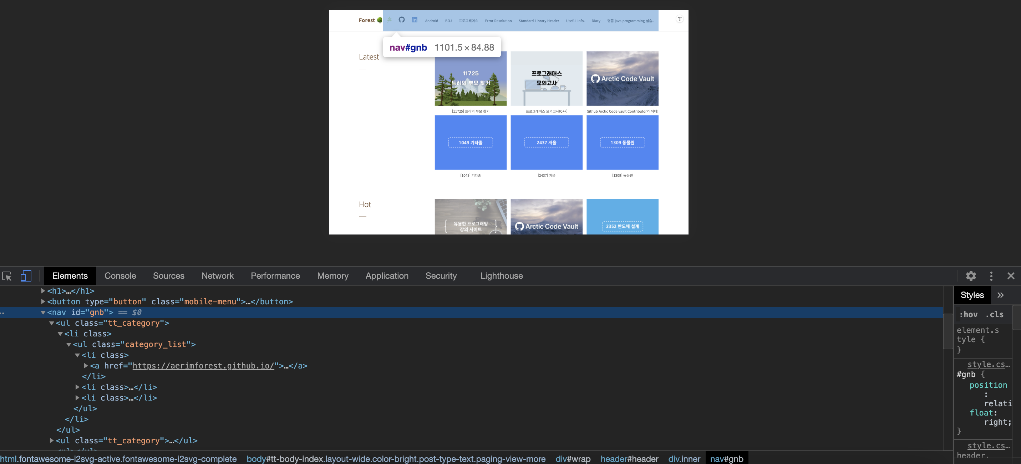Select header#header in the breadcrumb bar
This screenshot has width=1021, height=464.
(629, 459)
